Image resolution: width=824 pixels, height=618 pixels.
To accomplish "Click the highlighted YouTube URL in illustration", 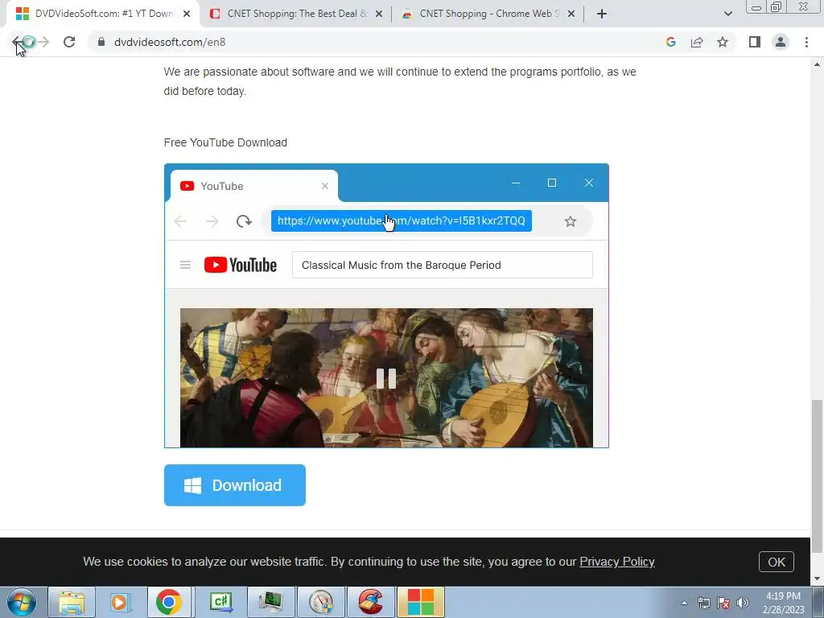I will pos(402,220).
